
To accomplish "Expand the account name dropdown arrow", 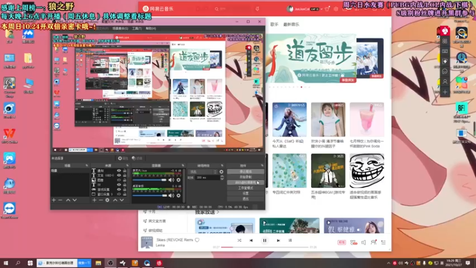I will (321, 9).
